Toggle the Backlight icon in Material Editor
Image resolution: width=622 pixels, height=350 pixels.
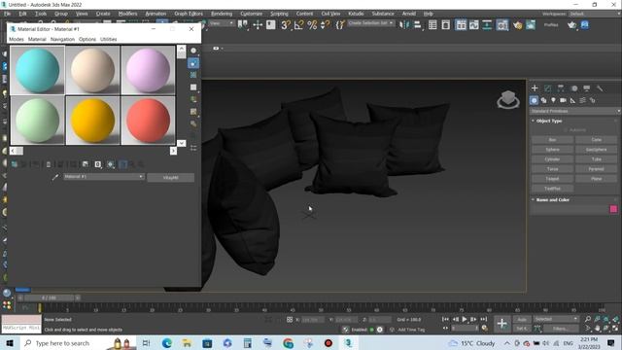(193, 63)
